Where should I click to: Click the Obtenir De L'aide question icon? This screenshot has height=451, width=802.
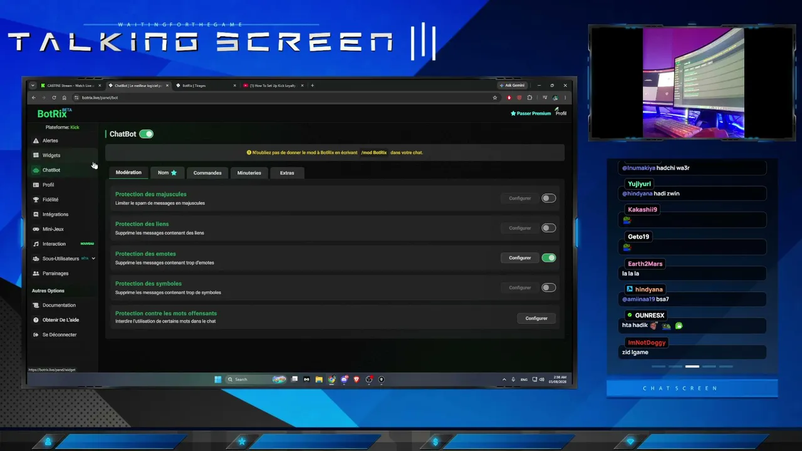(x=36, y=320)
